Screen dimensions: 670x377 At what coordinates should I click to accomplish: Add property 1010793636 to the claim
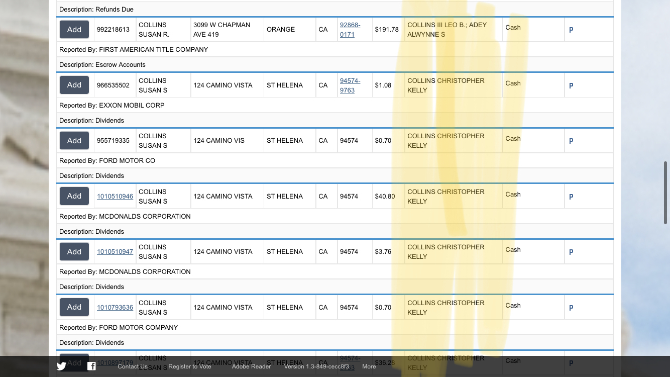click(74, 307)
